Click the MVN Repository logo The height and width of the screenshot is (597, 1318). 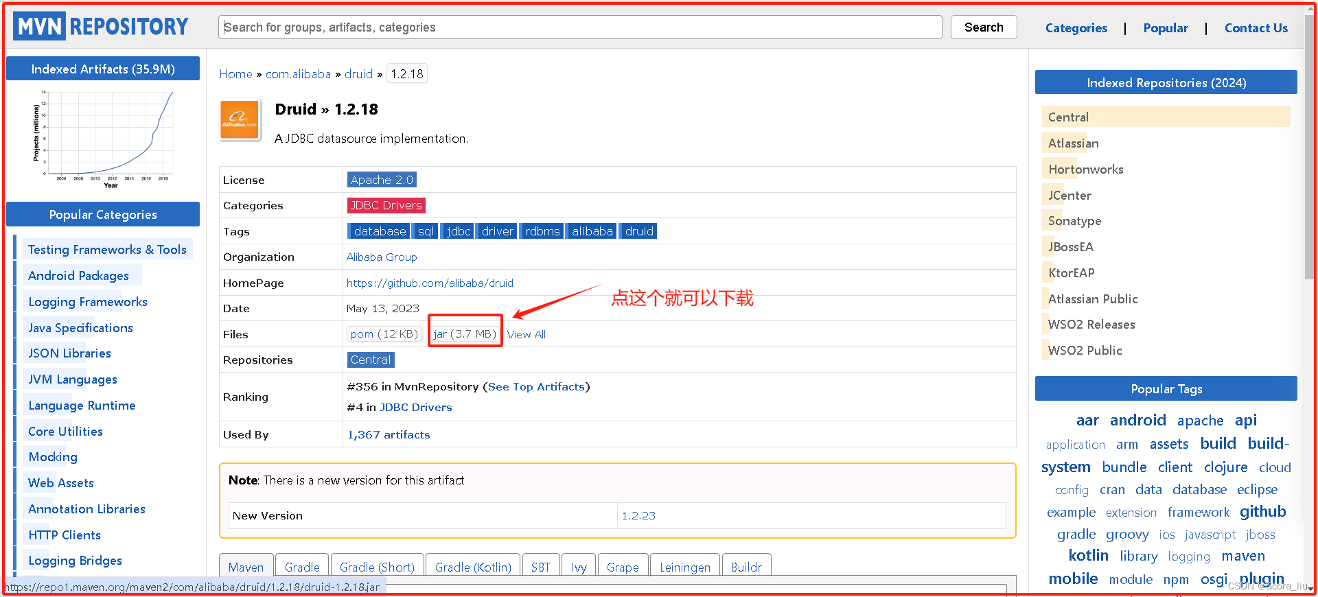101,26
